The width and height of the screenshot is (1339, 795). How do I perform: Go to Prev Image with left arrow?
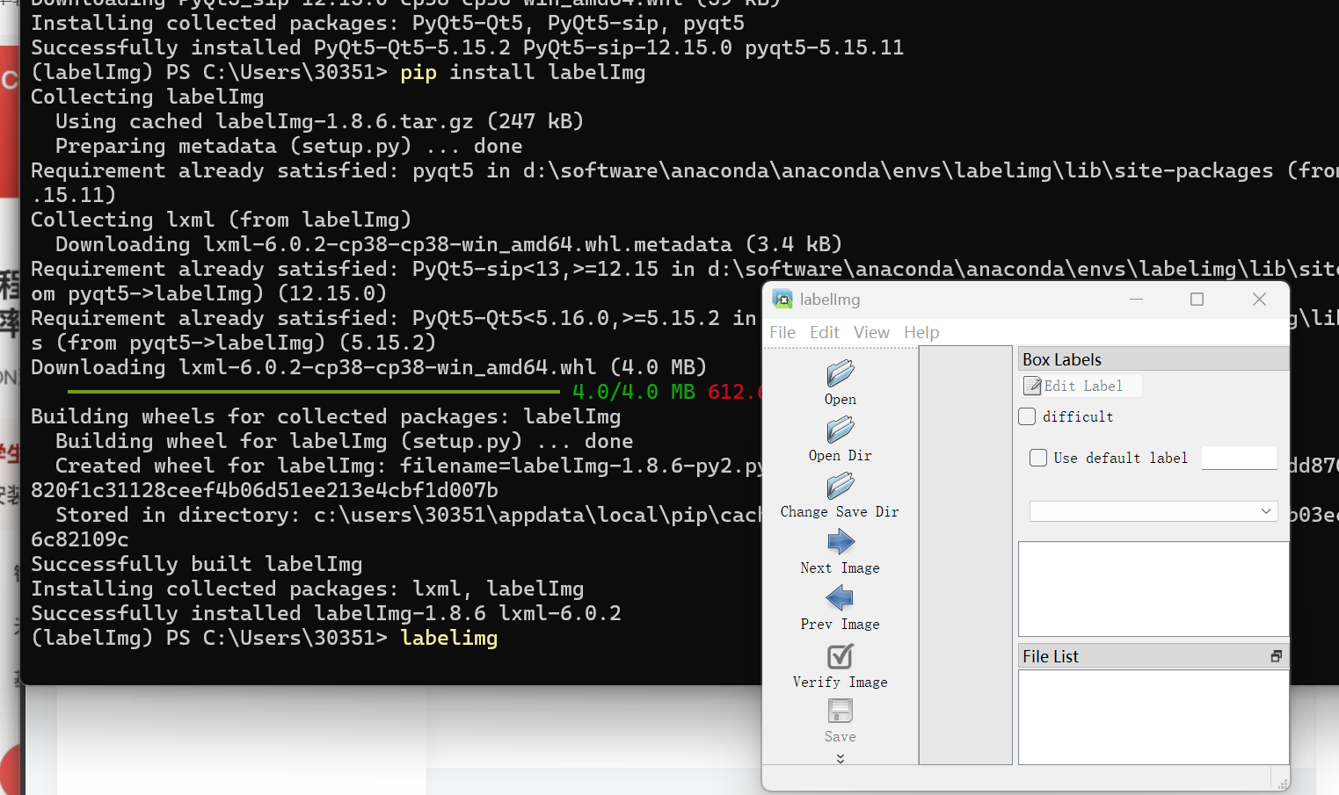[x=840, y=598]
